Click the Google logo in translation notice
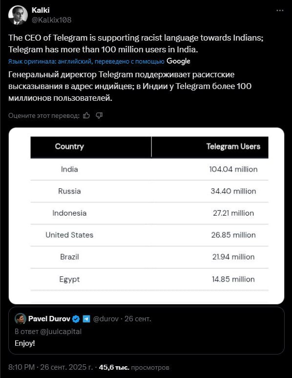Image resolution: width=292 pixels, height=378 pixels. pyautogui.click(x=178, y=61)
